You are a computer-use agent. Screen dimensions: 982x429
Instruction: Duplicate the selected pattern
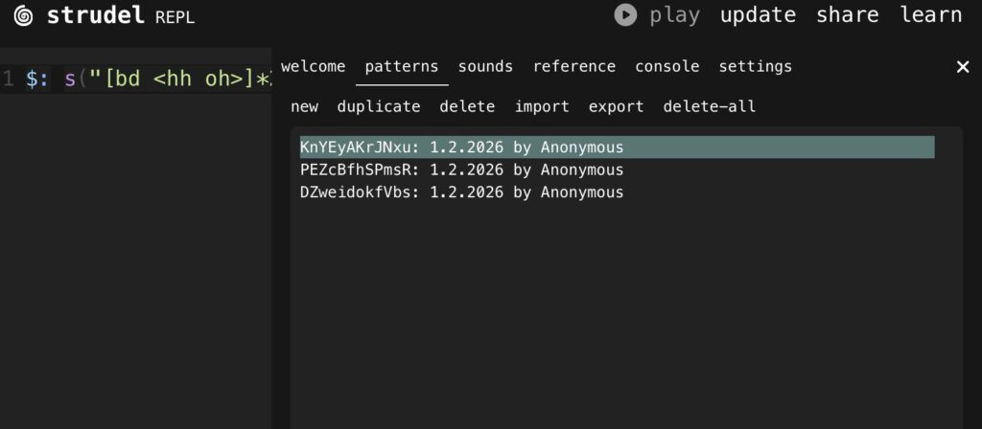point(379,107)
